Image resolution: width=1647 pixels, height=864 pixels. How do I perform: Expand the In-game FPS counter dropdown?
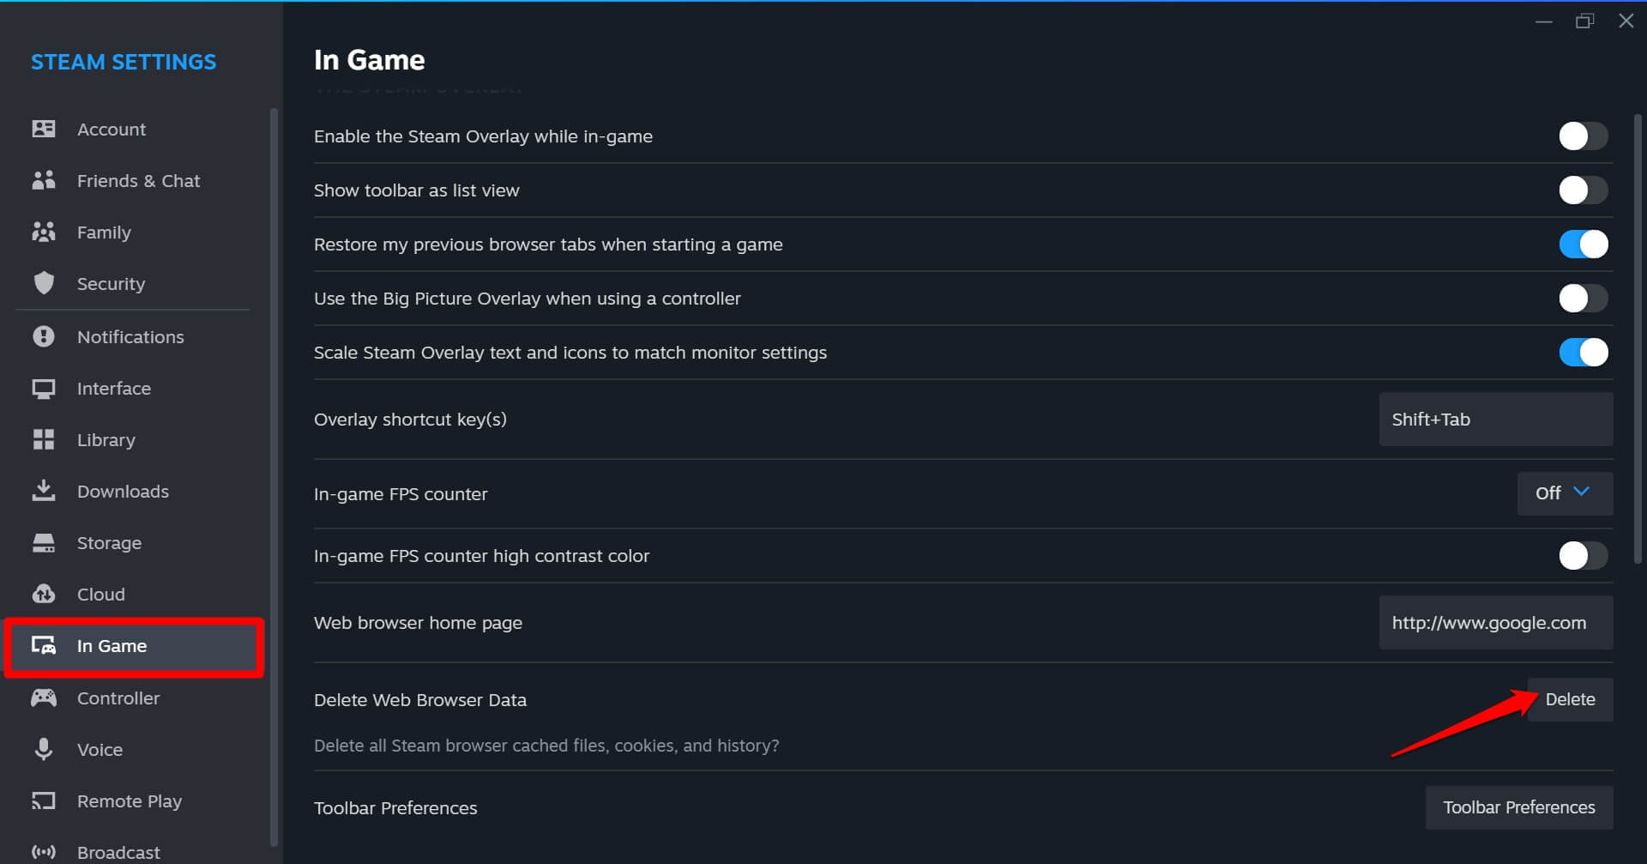(1565, 493)
